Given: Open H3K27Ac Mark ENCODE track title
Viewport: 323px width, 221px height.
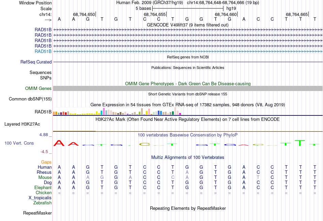Looking at the screenshot, I should (188, 119).
